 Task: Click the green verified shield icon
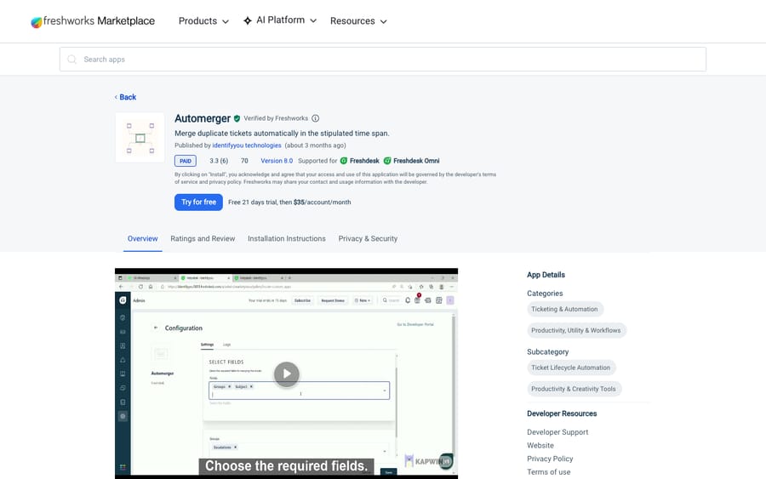pyautogui.click(x=237, y=118)
